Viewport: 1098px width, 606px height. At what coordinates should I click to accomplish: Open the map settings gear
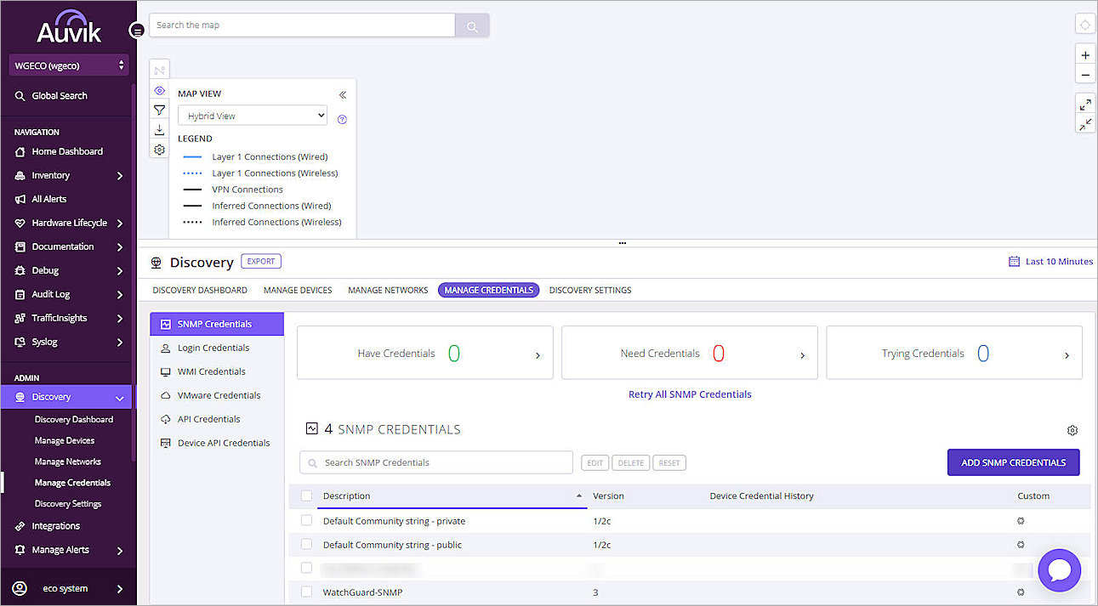159,149
